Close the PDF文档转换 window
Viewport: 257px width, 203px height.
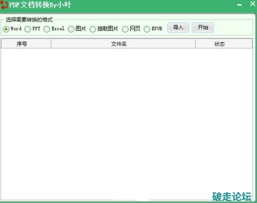click(x=252, y=4)
